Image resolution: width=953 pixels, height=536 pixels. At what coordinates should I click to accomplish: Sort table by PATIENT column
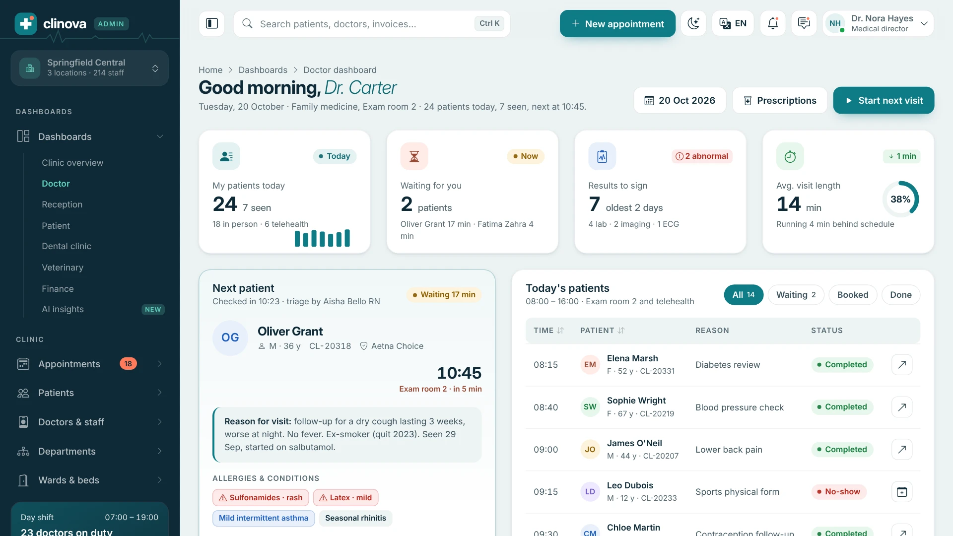point(602,331)
